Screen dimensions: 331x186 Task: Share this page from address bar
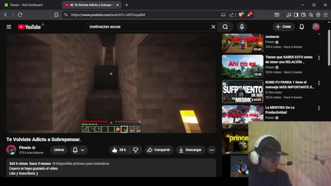click(x=232, y=15)
